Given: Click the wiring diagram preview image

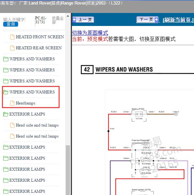Looking at the screenshot, I should click(x=150, y=142).
